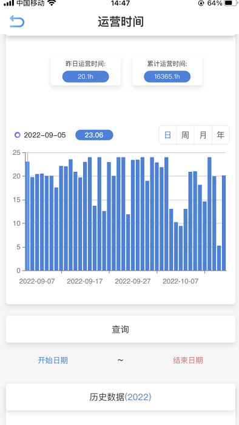The width and height of the screenshot is (239, 425).
Task: Tap the Wi-Fi status icon
Action: pyautogui.click(x=52, y=3)
